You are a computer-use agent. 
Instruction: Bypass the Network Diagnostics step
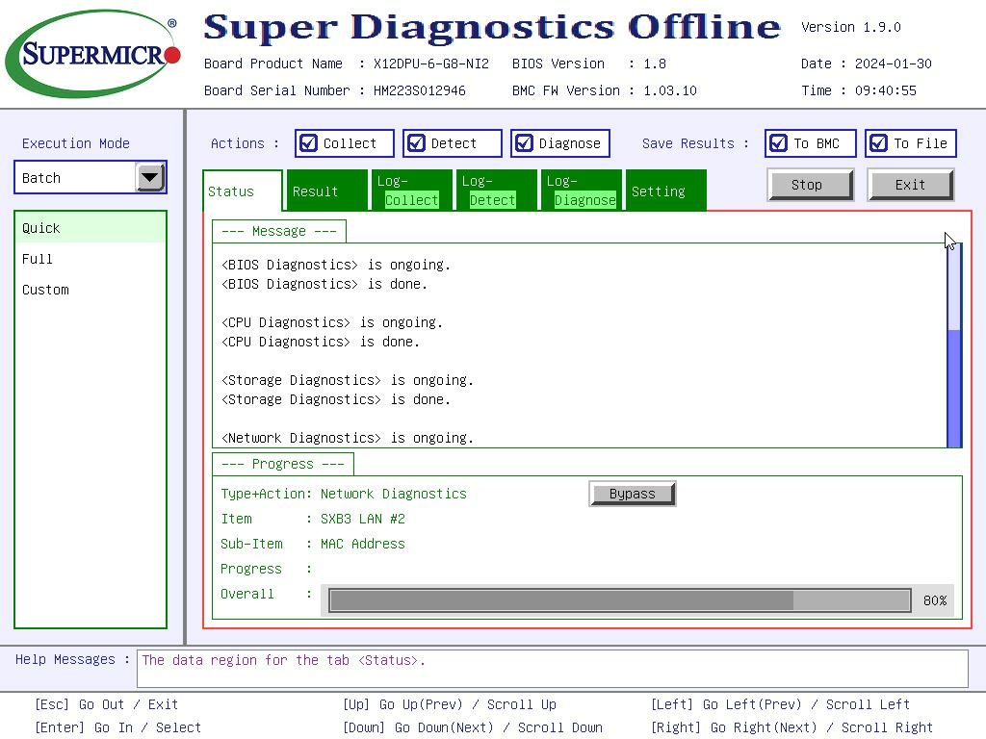coord(632,493)
